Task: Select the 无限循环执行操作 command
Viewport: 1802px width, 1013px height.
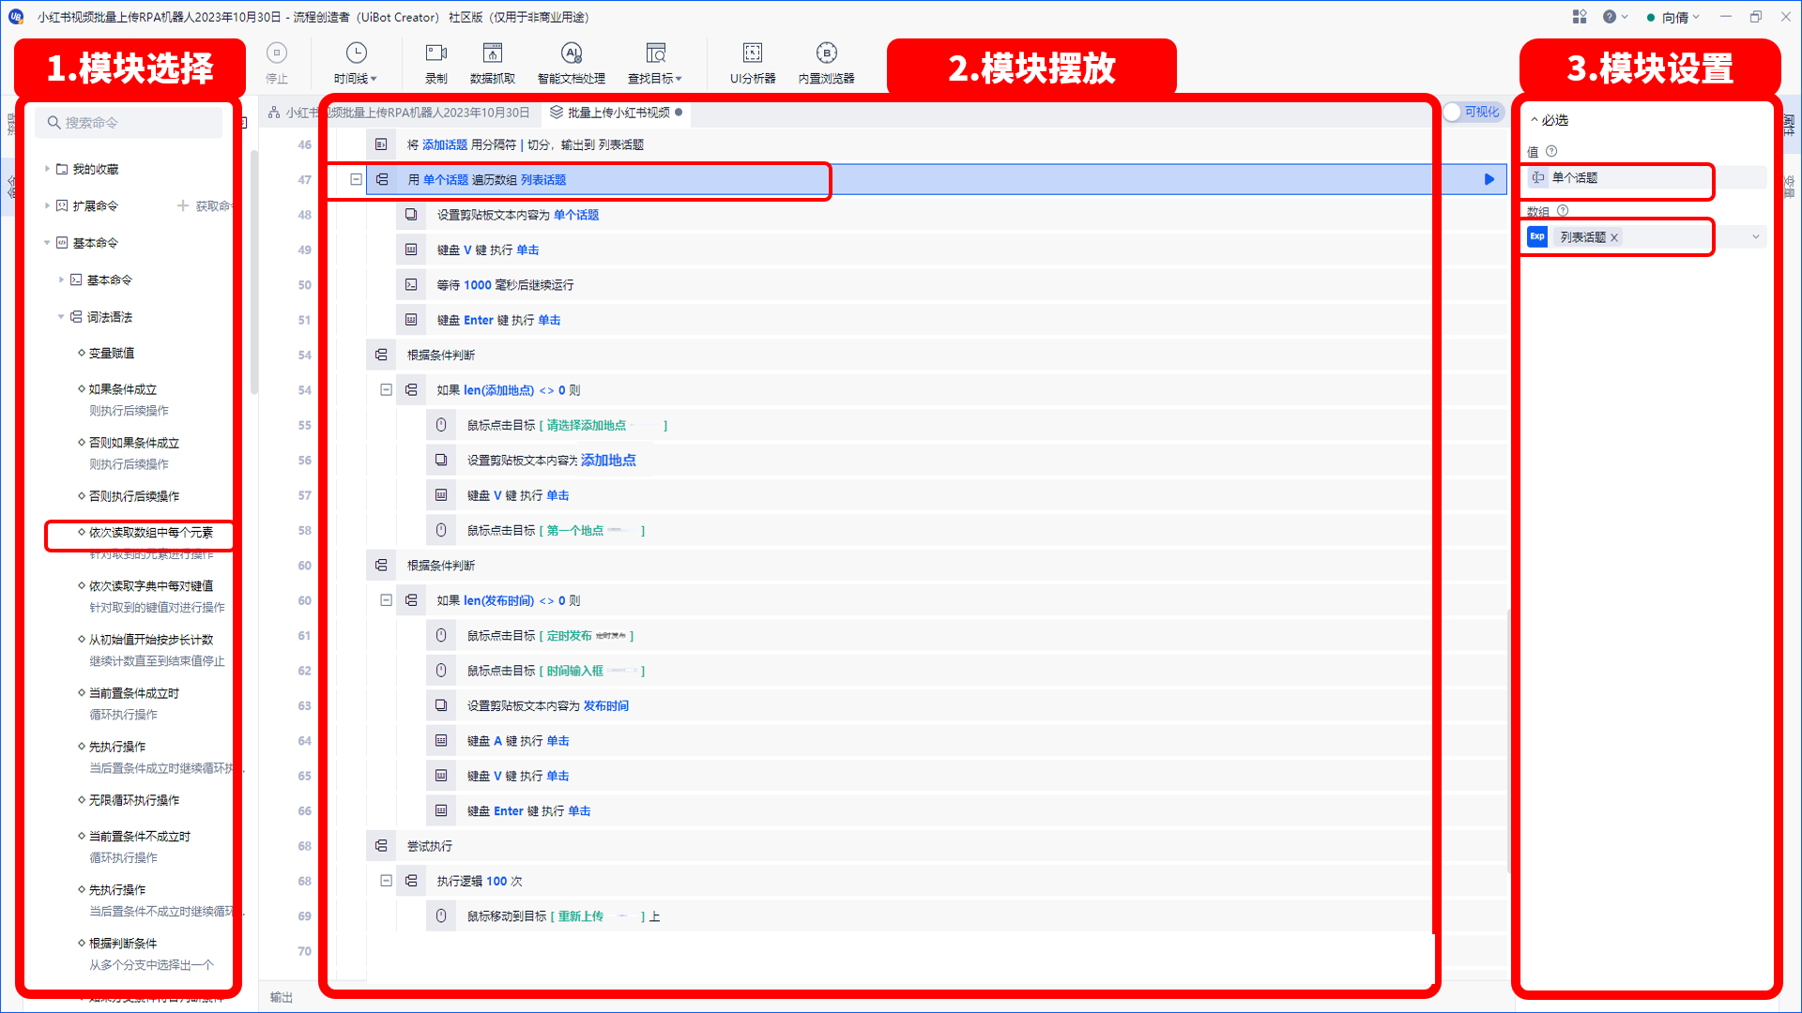Action: coord(134,800)
